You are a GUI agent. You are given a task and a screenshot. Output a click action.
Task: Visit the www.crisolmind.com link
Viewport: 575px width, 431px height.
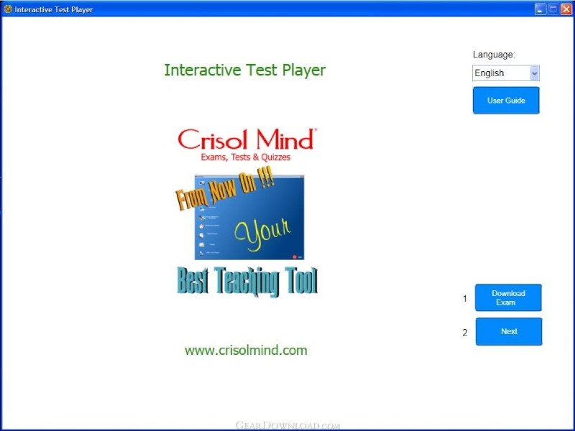[246, 351]
